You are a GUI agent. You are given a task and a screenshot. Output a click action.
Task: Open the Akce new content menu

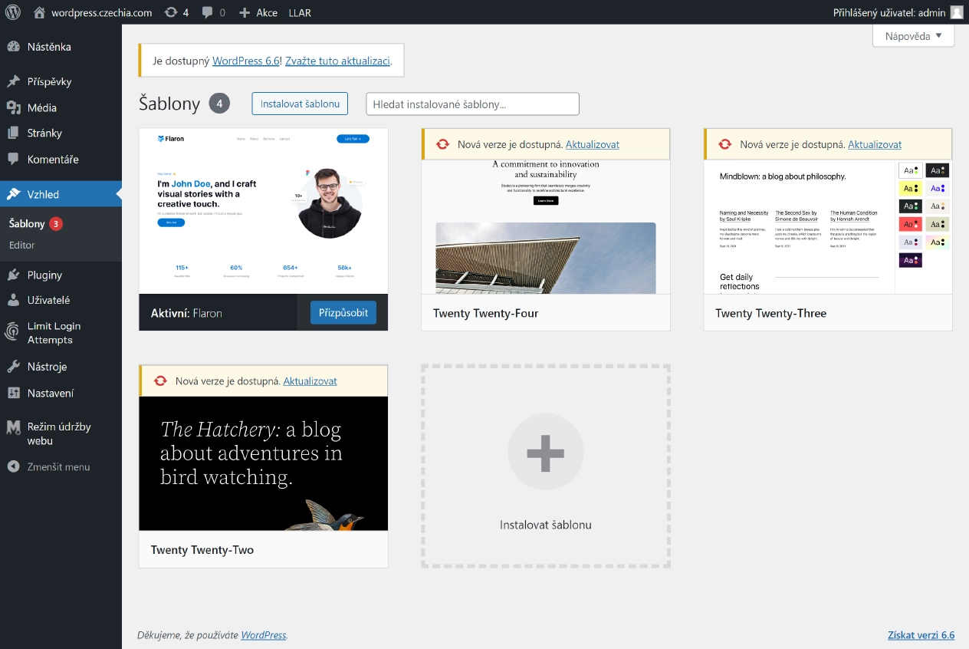[x=258, y=12]
